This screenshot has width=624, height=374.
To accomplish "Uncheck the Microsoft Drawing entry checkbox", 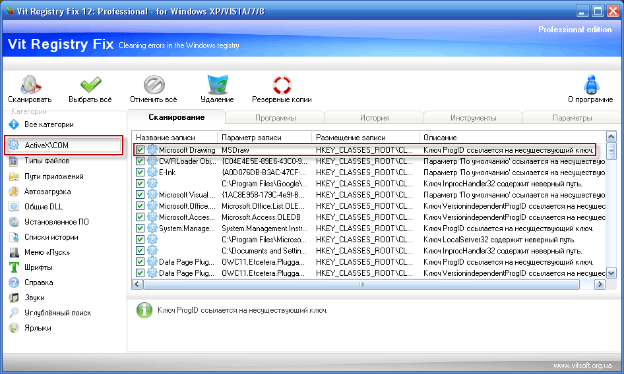I will pos(140,150).
